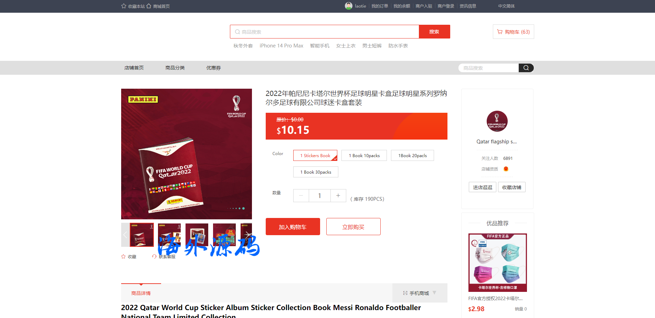
Task: Click the Qatar flagship store logo
Action: click(497, 121)
